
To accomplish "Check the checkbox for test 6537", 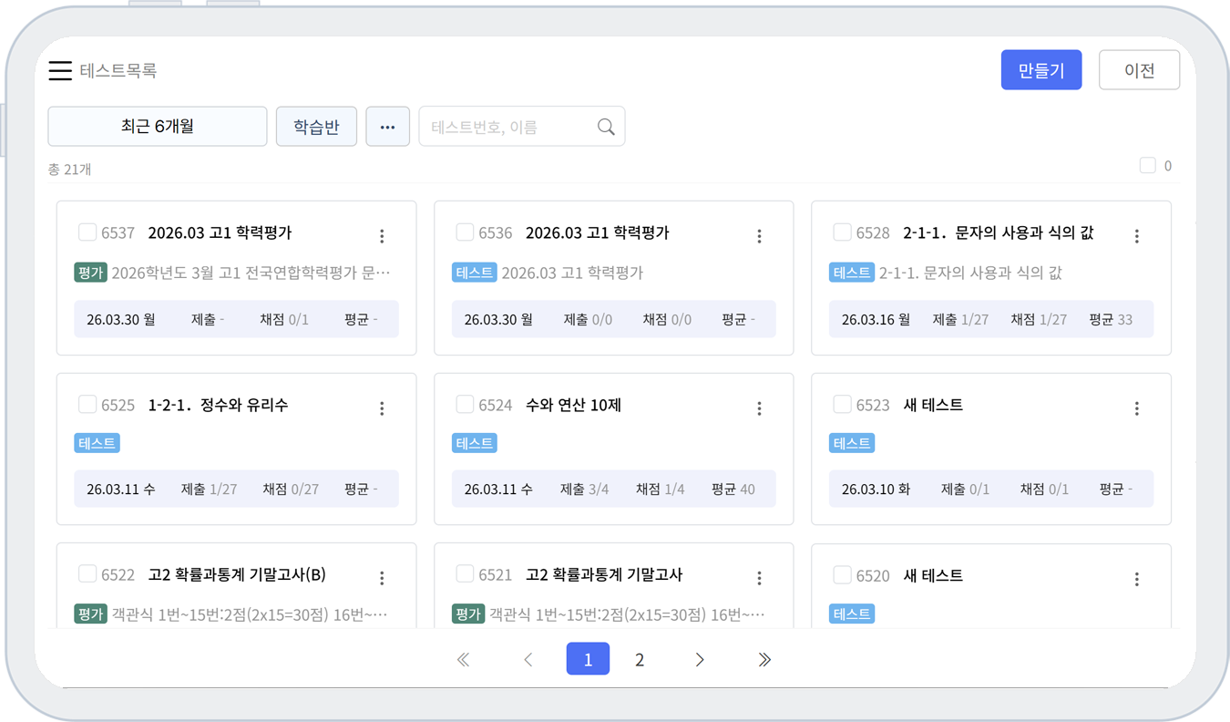I will [x=87, y=232].
